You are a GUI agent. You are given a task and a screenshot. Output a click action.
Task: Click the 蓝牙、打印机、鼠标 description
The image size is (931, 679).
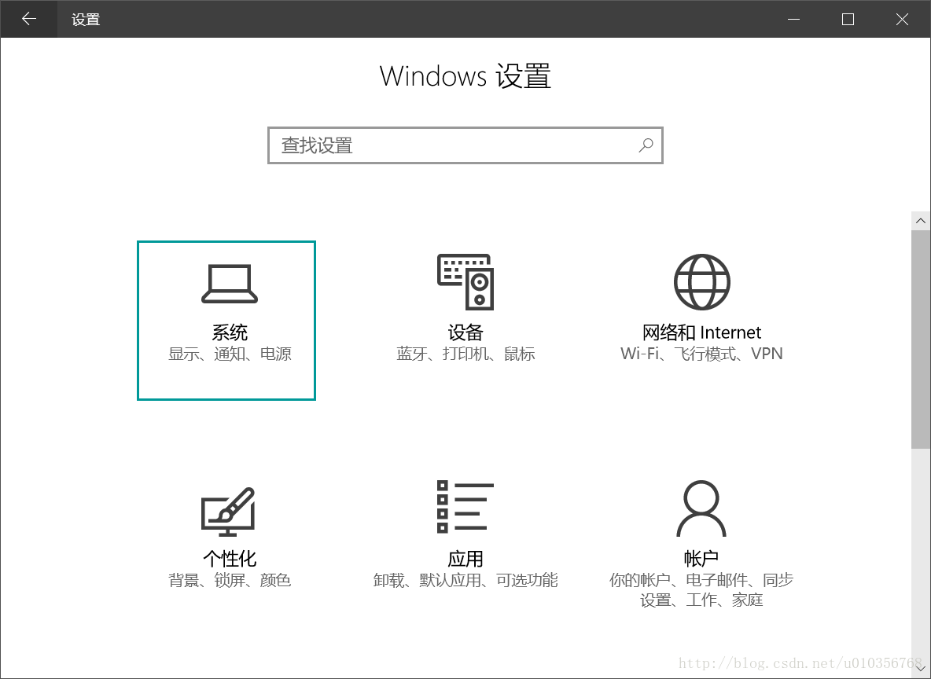pos(465,354)
